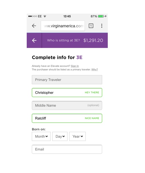The image size is (145, 173).
Task: Tap the $1,291.20 total price
Action: pos(93,40)
